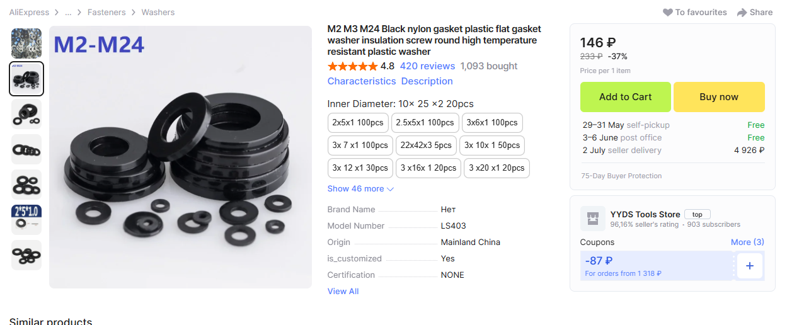Click the orange star rating icons
The image size is (787, 325).
(352, 66)
